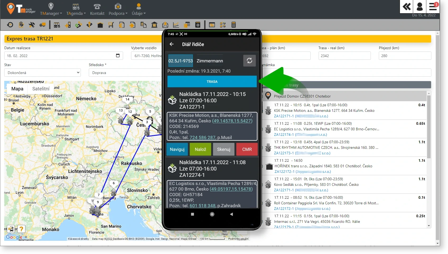Image resolution: width=448 pixels, height=254 pixels.
Task: Open the Datum realizace date field
Action: 63,56
